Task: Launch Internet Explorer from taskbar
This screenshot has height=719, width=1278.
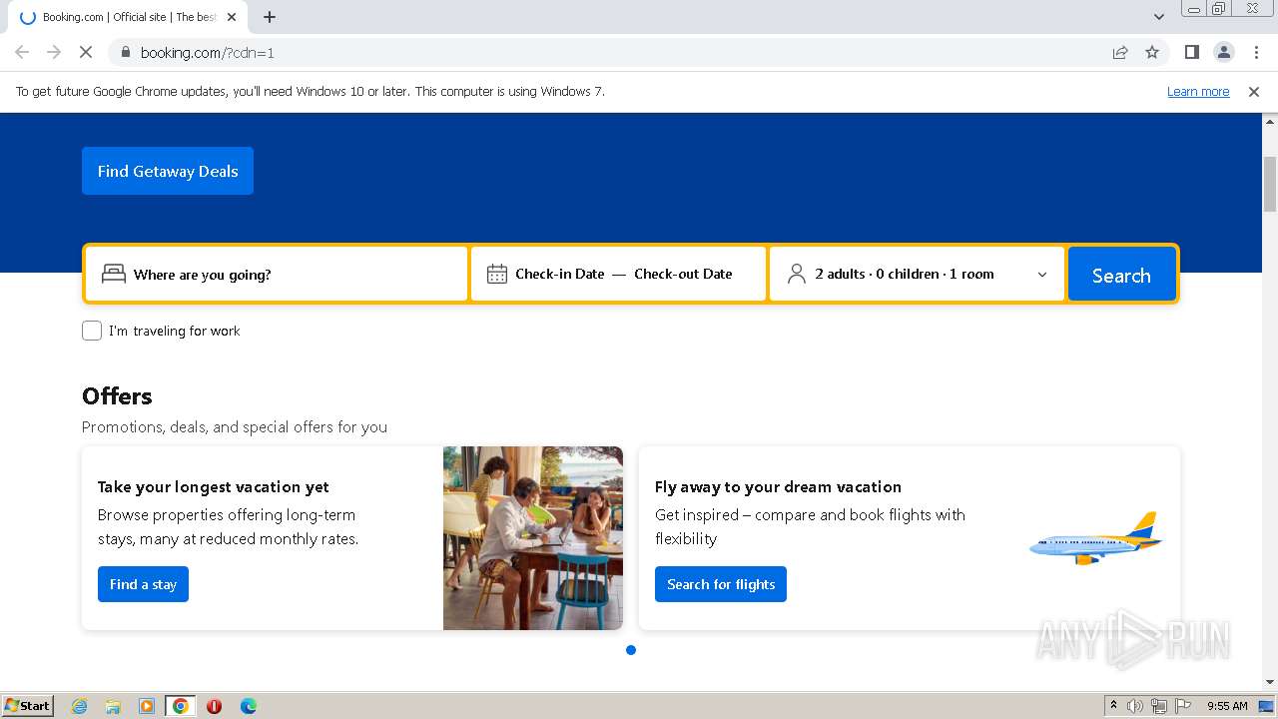Action: click(x=80, y=706)
